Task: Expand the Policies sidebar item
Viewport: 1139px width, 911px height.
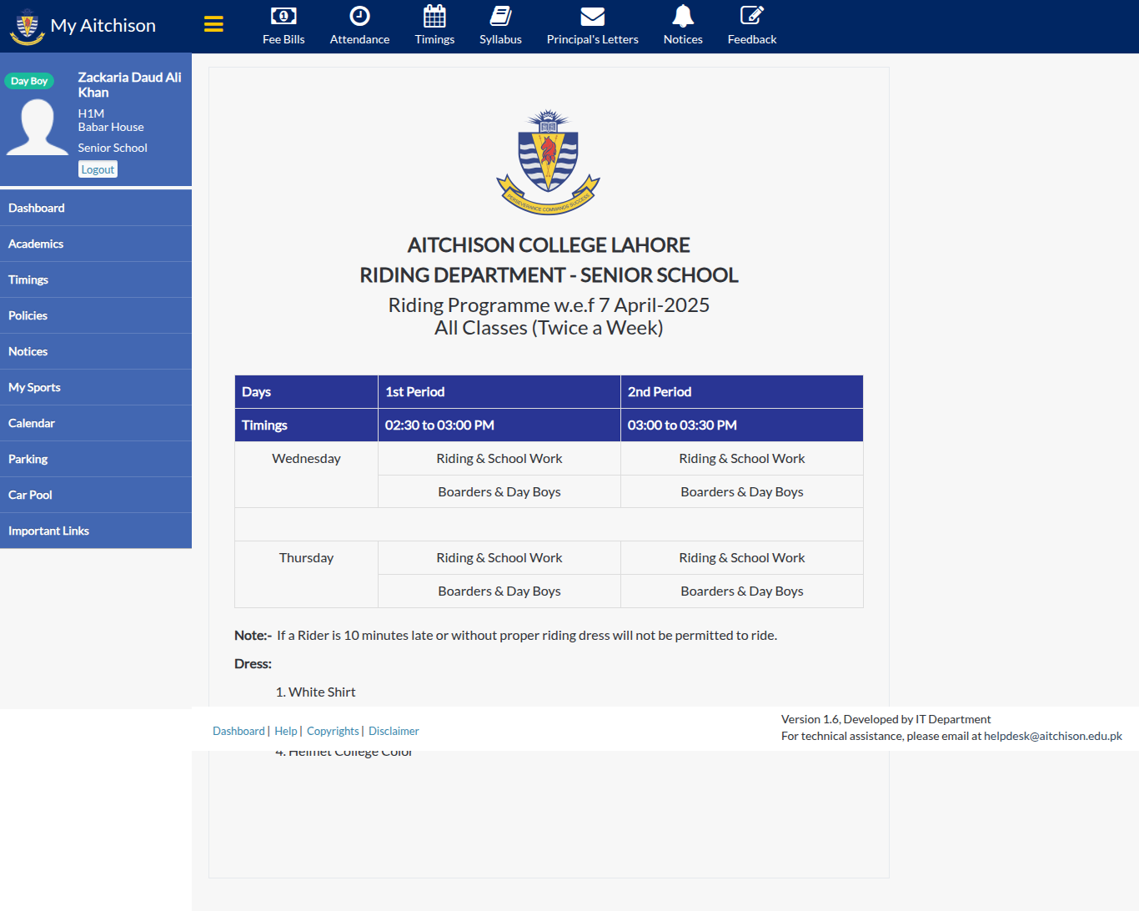Action: [x=96, y=315]
